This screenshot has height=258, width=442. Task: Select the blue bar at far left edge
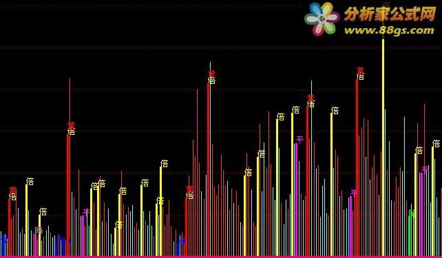click(x=3, y=246)
